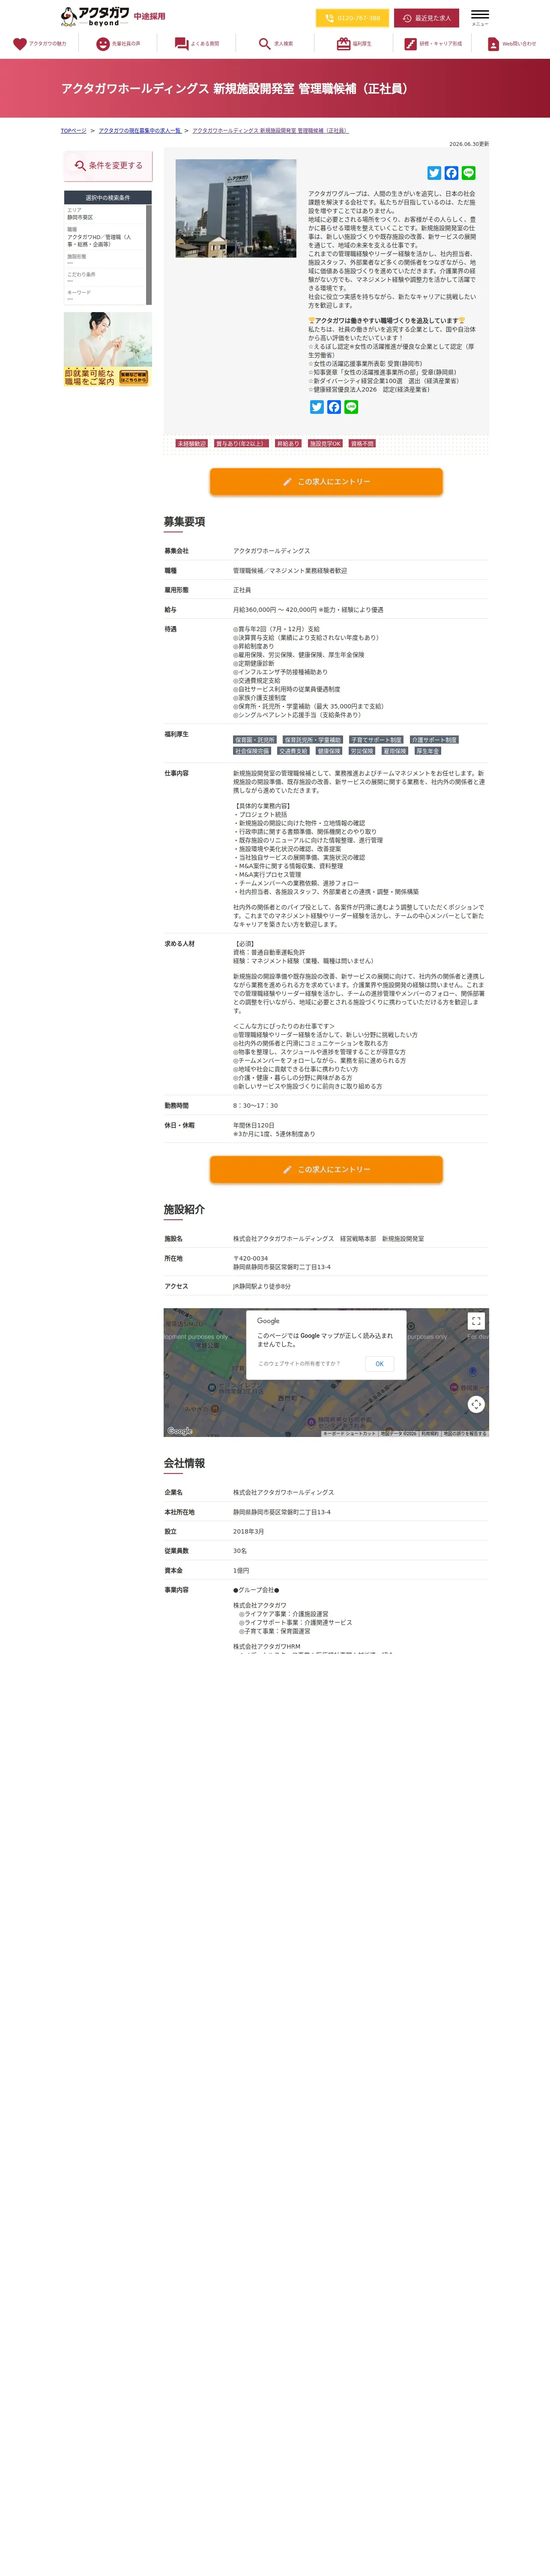Dismiss the Google Maps error with OK
550x2576 pixels.
point(380,1363)
